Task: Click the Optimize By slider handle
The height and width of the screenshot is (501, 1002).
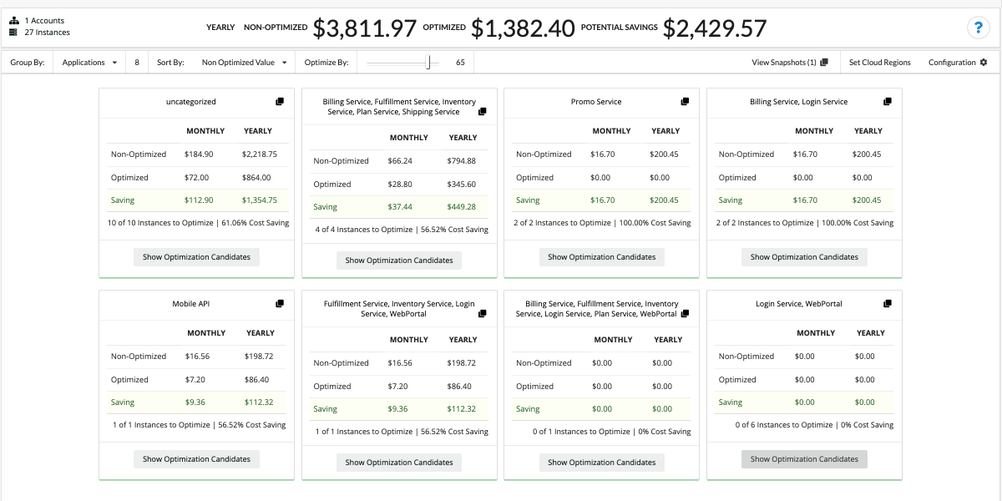Action: click(x=428, y=63)
